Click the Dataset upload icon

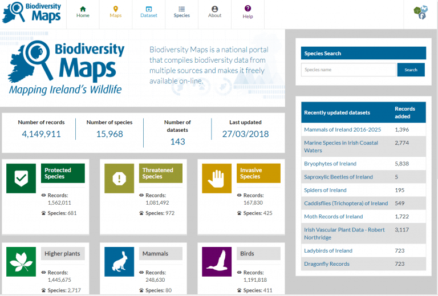149,9
